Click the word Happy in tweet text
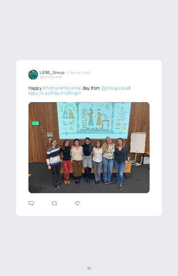This screenshot has width=178, height=276. coord(35,88)
